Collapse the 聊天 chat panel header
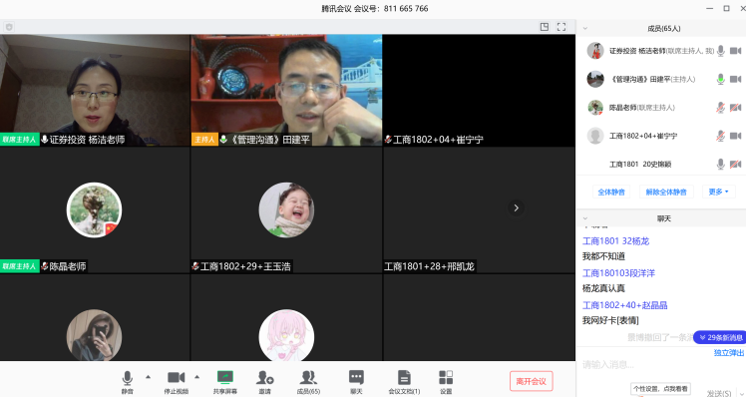 tap(585, 218)
